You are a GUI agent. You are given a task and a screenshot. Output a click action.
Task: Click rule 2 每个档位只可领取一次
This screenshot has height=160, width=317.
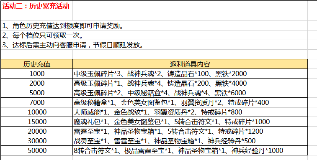[43, 36]
